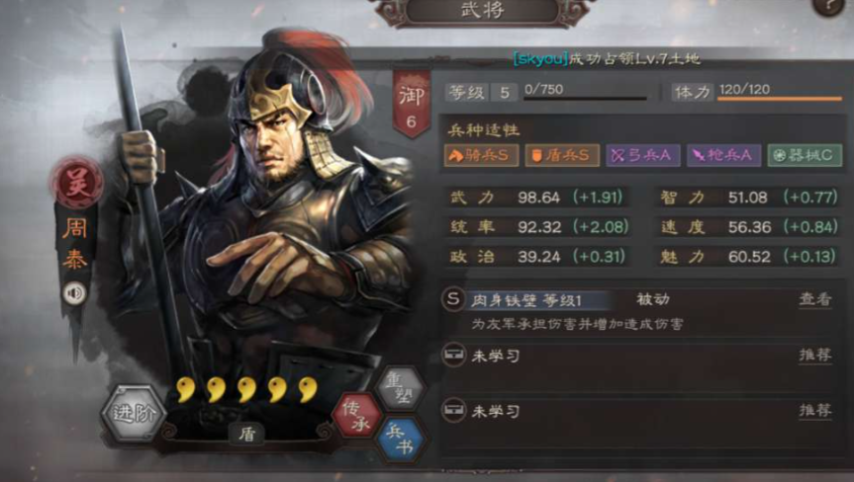Play the 周泰 voice speaker icon
This screenshot has height=482, width=854.
click(x=74, y=293)
